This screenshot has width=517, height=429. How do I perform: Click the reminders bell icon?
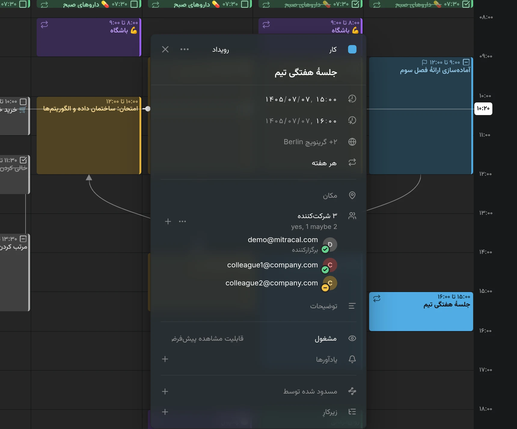coord(352,359)
